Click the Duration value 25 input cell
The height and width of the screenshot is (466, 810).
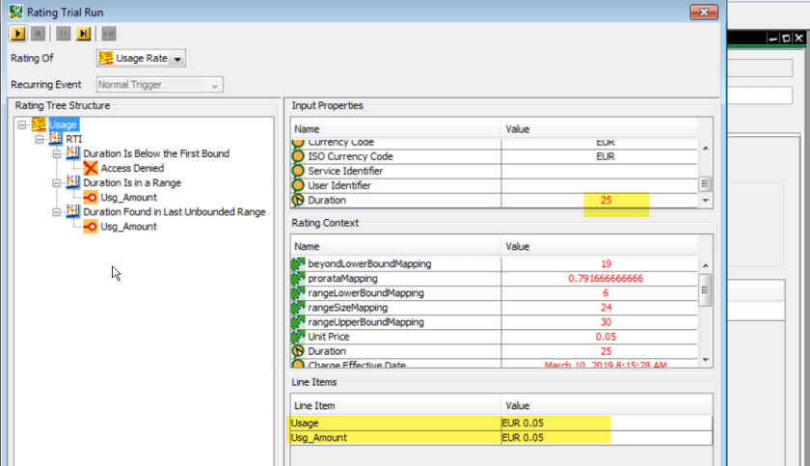tap(606, 201)
